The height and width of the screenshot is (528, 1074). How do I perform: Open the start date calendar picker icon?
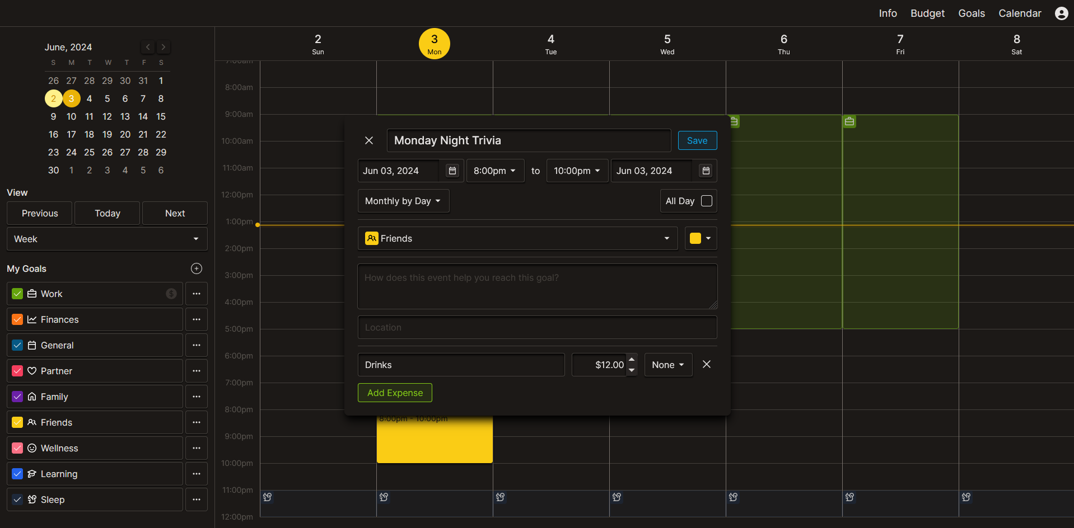(x=452, y=171)
